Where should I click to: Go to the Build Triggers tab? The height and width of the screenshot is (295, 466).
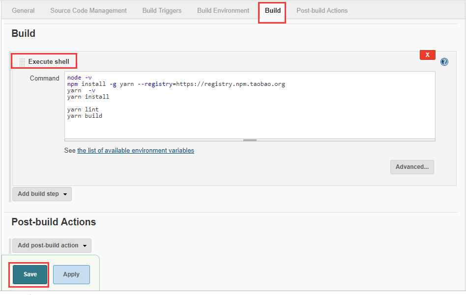click(x=162, y=10)
